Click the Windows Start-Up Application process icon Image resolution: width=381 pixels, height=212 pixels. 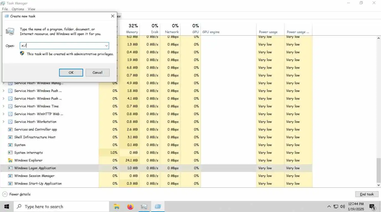coord(10,184)
